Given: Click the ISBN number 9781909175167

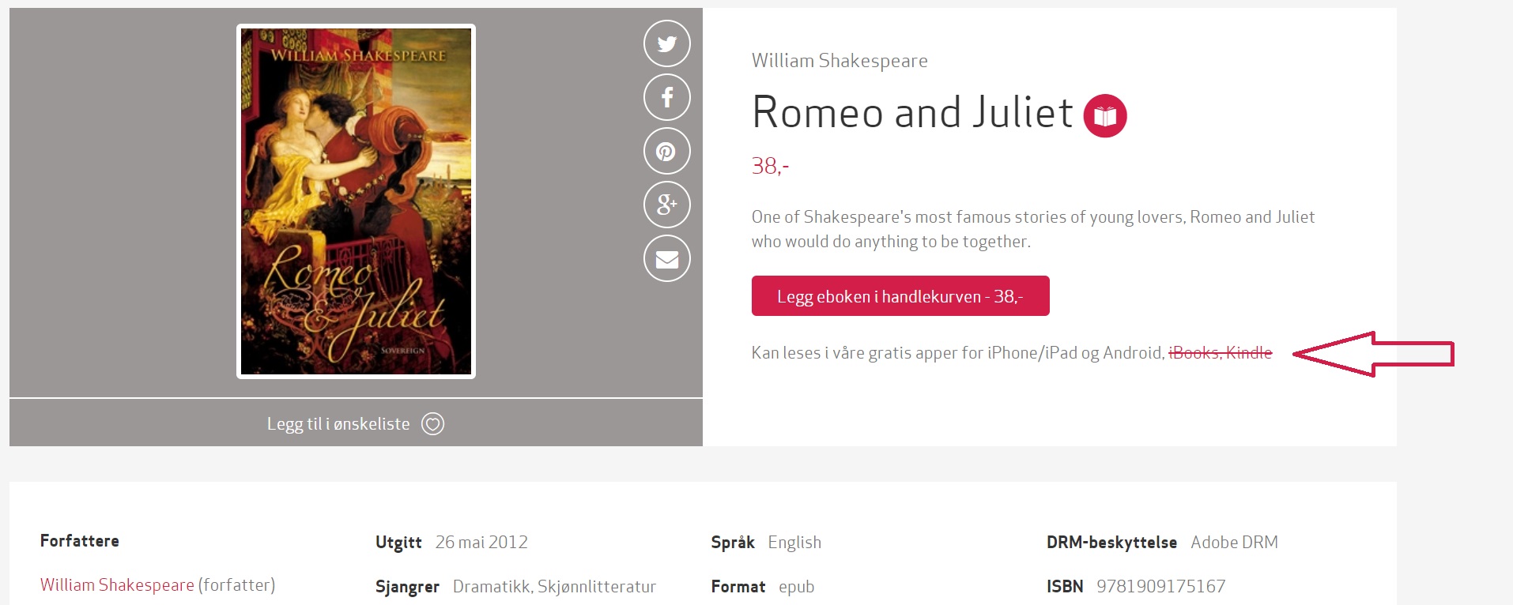Looking at the screenshot, I should [1160, 587].
